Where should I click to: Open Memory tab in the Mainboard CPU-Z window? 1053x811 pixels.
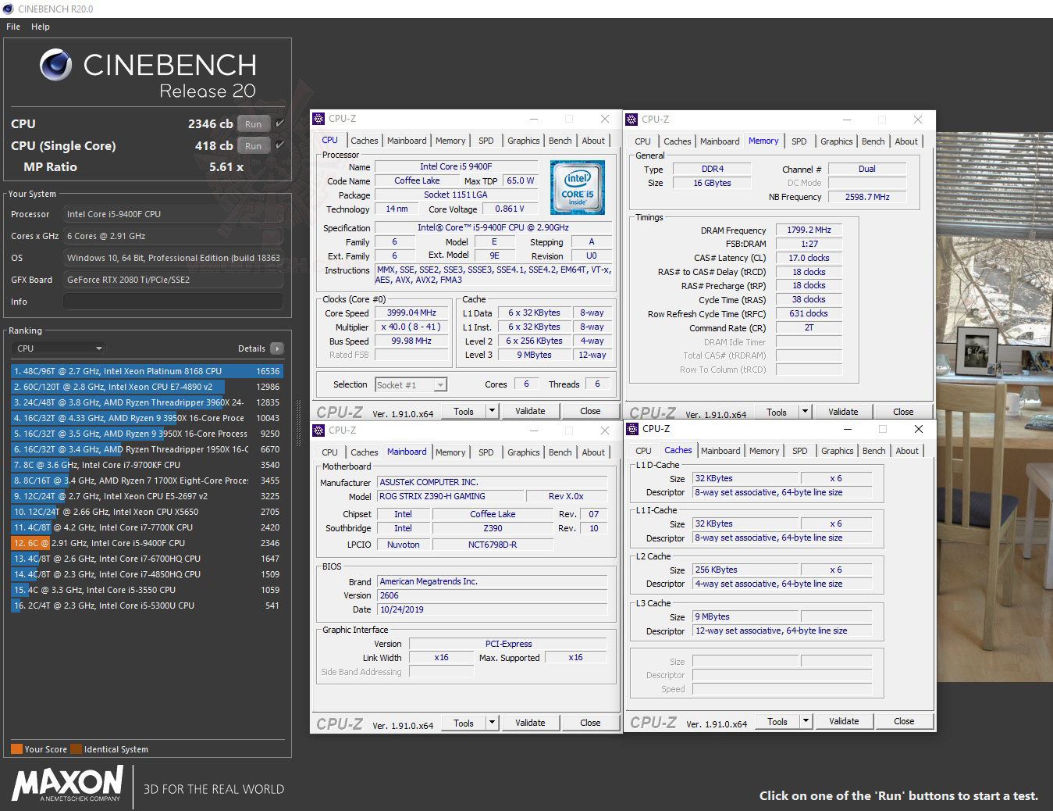tap(450, 452)
